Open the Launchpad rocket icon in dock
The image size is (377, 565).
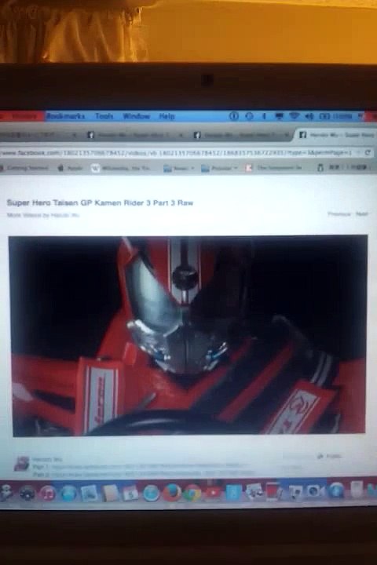tap(6, 494)
